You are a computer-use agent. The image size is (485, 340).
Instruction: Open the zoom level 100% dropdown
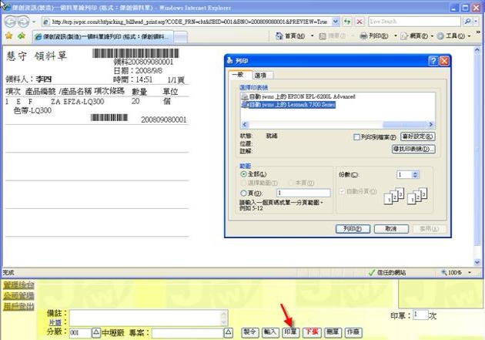(x=460, y=273)
